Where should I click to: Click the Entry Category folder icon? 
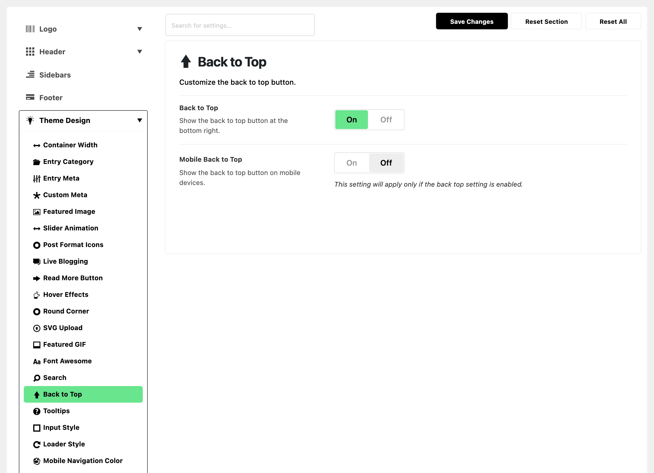37,162
